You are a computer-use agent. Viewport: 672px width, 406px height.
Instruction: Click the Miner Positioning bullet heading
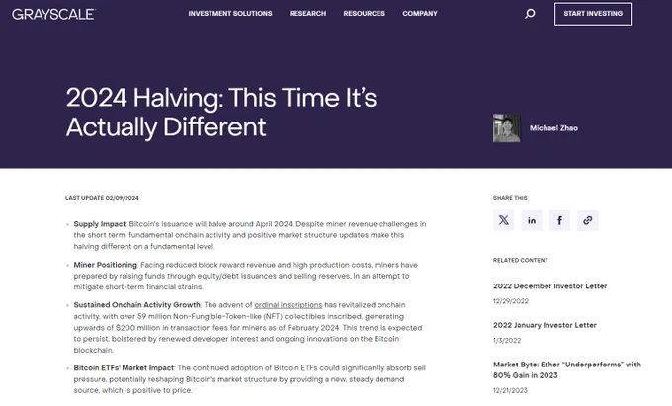click(106, 265)
